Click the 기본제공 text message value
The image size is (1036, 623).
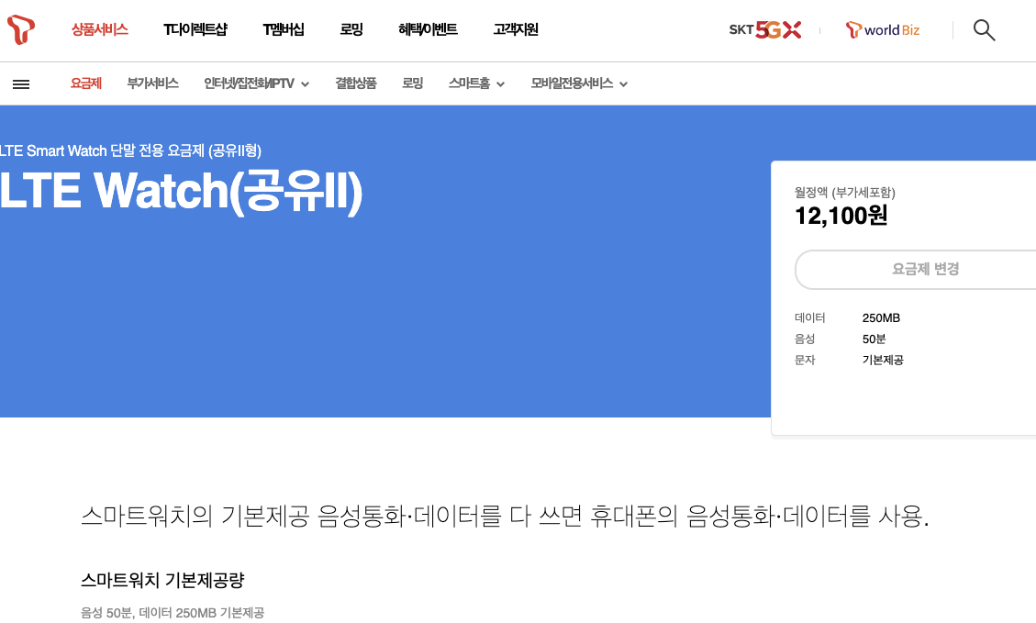[883, 360]
